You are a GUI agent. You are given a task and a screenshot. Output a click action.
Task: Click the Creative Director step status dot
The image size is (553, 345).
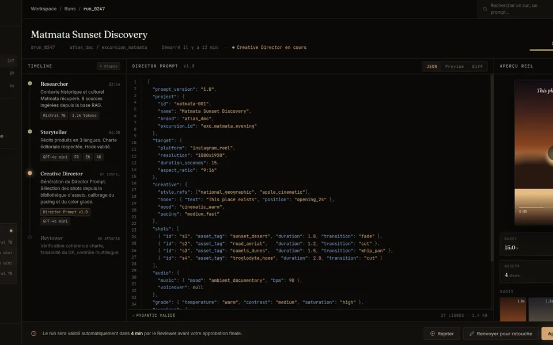click(x=30, y=173)
